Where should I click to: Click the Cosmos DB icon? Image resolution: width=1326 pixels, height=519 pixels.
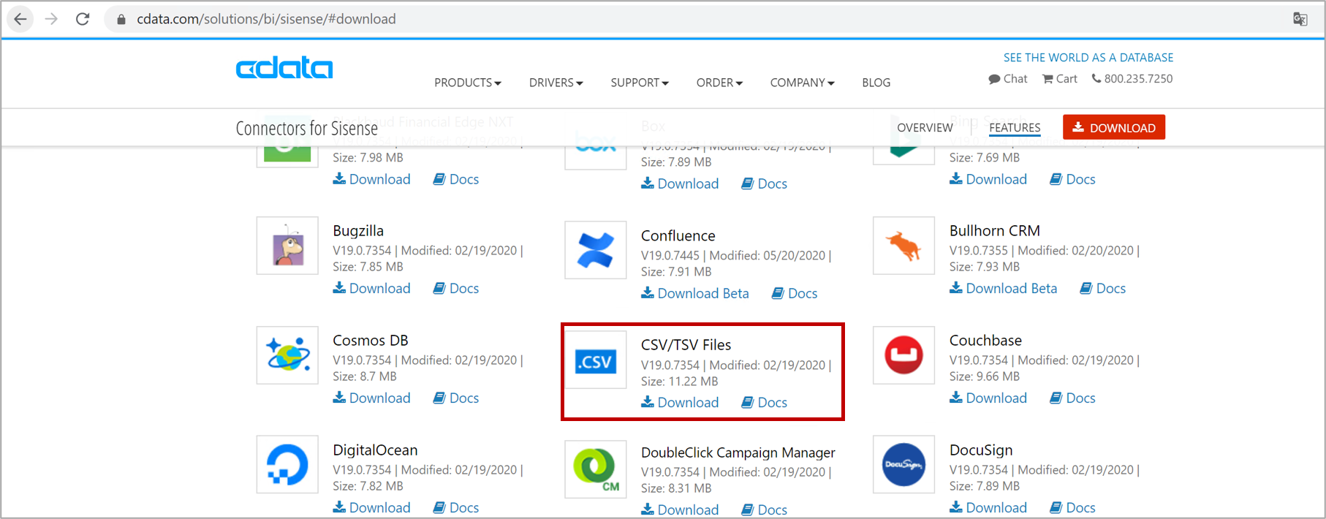coord(287,355)
